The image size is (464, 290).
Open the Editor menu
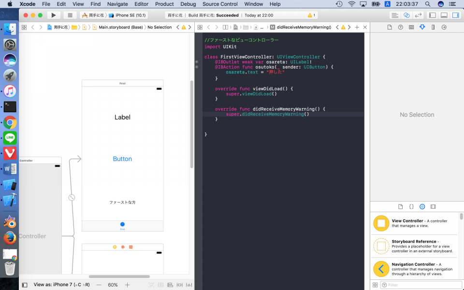pyautogui.click(x=142, y=4)
